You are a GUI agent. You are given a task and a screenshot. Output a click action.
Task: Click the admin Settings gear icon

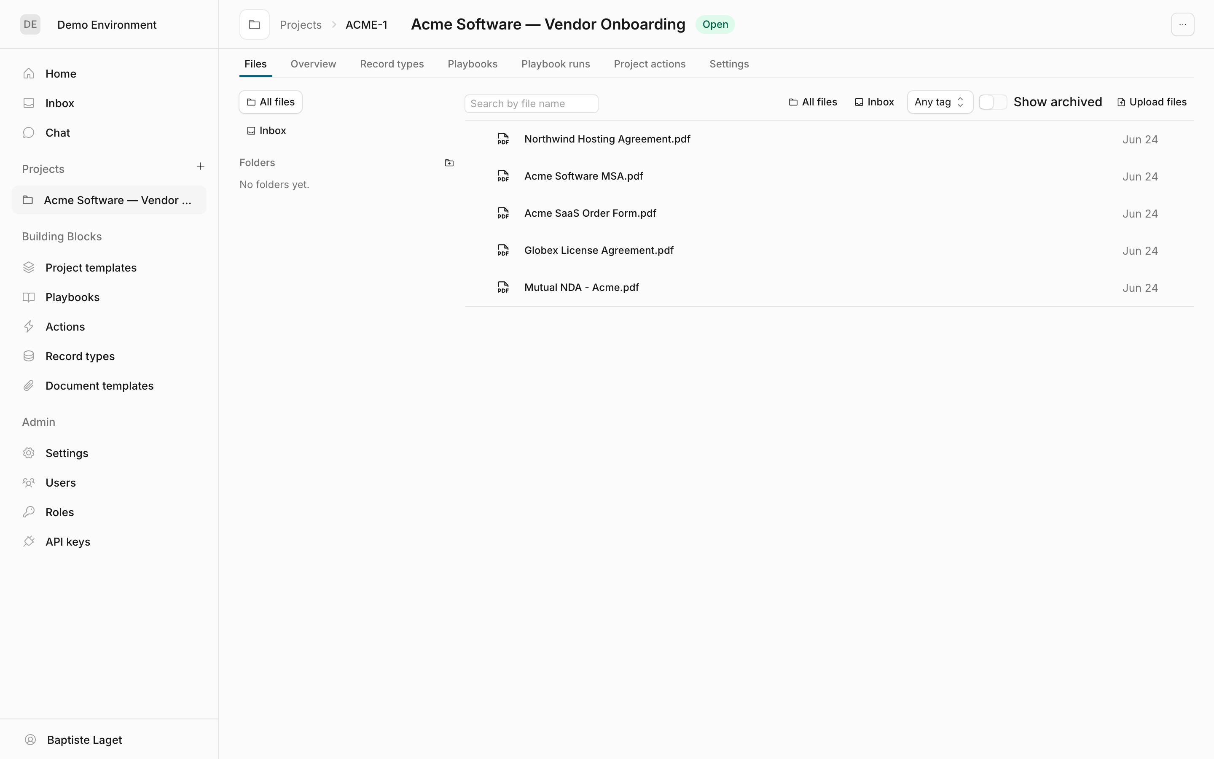(29, 453)
